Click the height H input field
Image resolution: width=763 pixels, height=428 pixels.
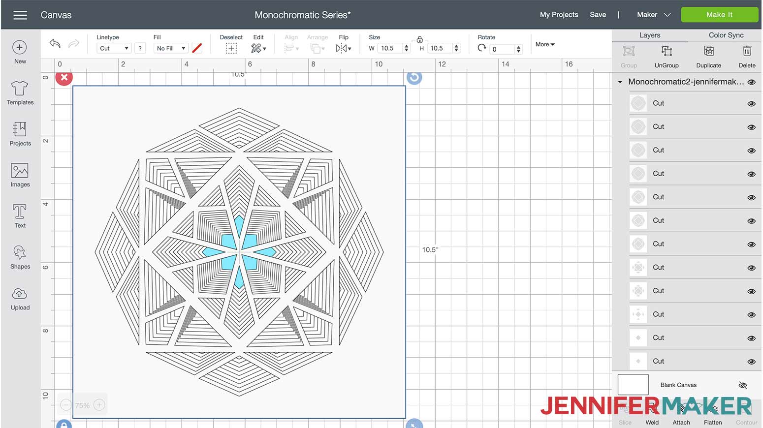(x=441, y=48)
